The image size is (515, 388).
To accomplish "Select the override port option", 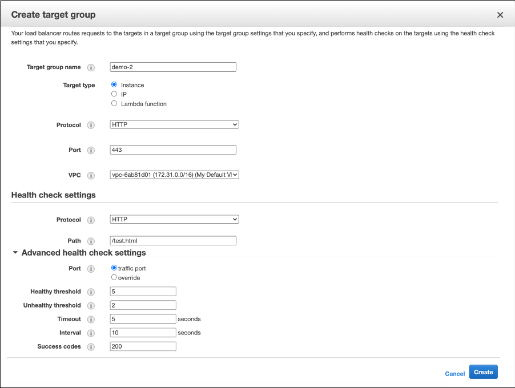I will point(114,278).
